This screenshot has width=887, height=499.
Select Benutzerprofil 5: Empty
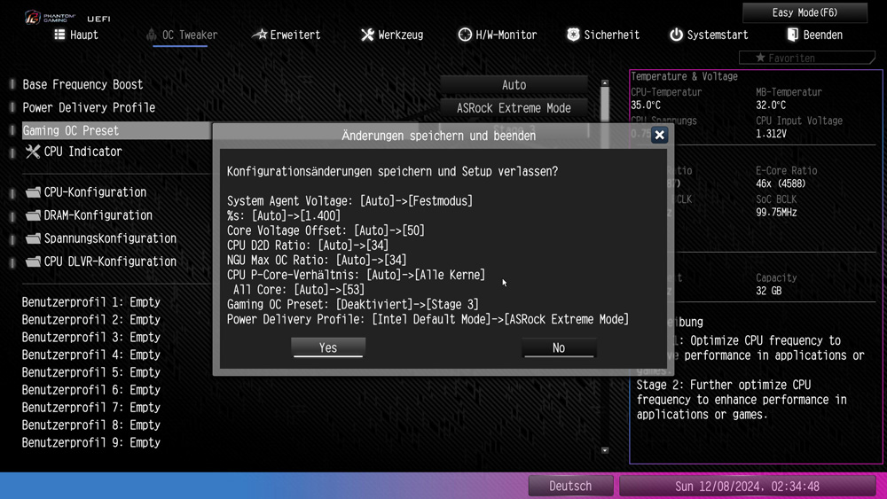click(x=91, y=372)
